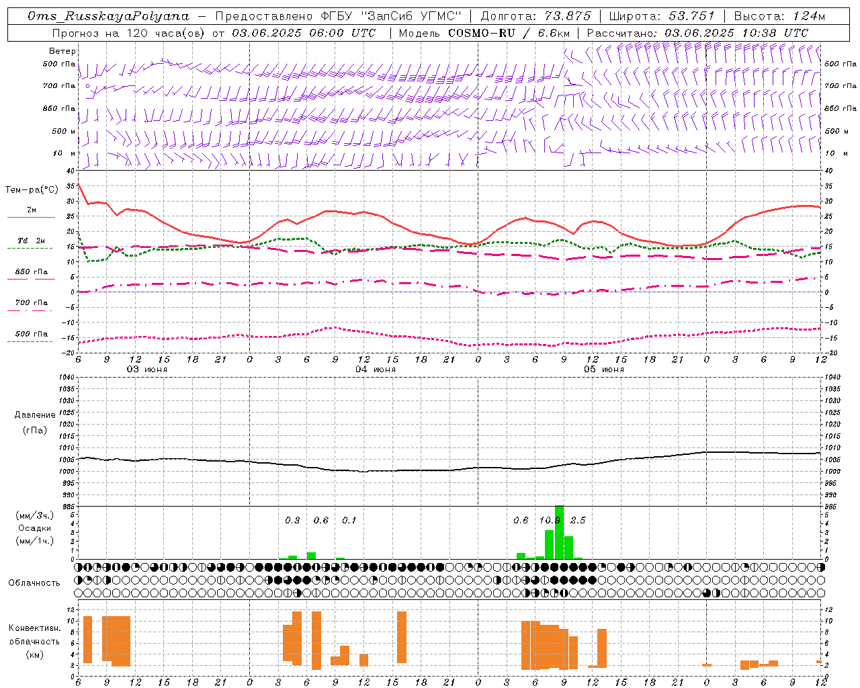860x688 pixels.
Task: Click the 03 июня date label
Action: pos(147,370)
